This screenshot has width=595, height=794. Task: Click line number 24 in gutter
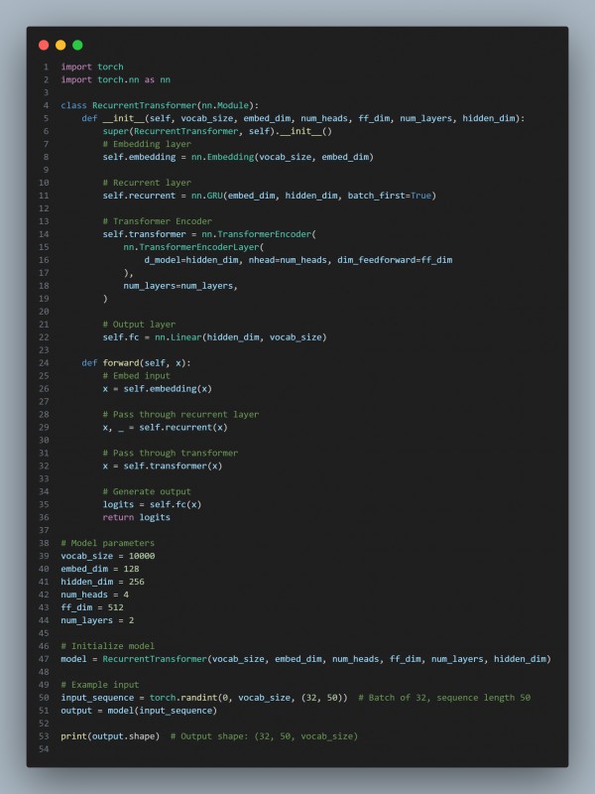44,363
